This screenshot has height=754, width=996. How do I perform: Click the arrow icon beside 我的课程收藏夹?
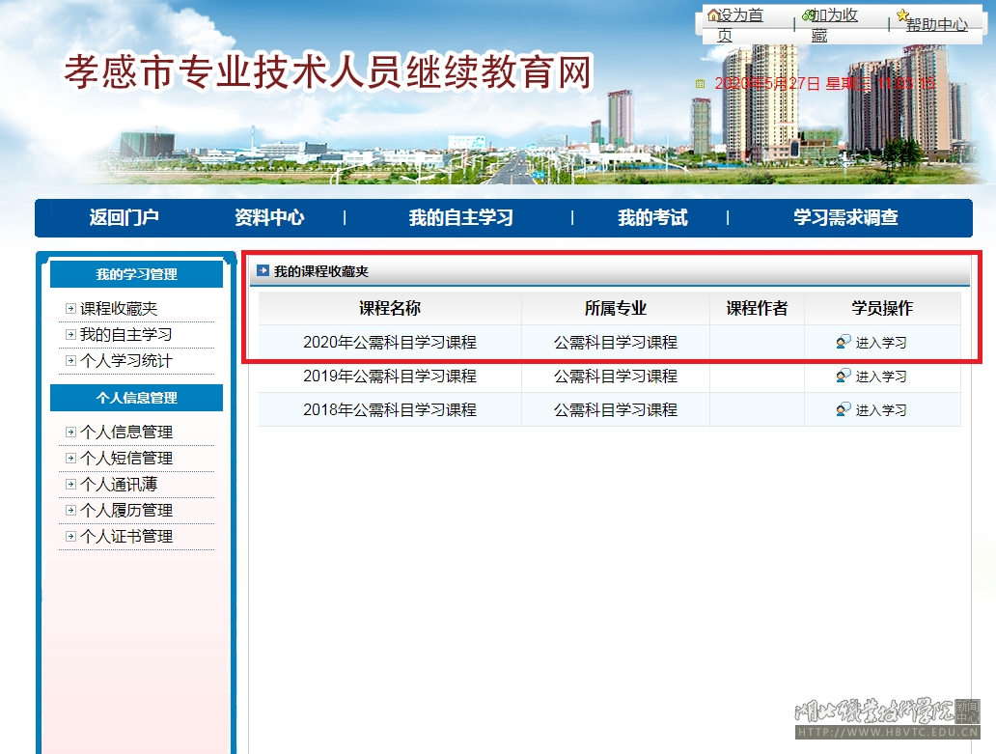263,271
